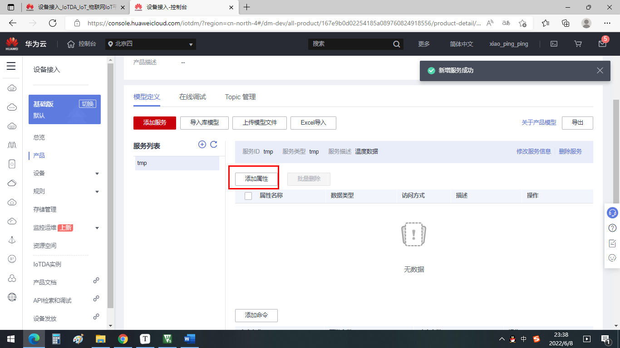This screenshot has width=620, height=348.
Task: Click the 添加属性 button
Action: 256,179
